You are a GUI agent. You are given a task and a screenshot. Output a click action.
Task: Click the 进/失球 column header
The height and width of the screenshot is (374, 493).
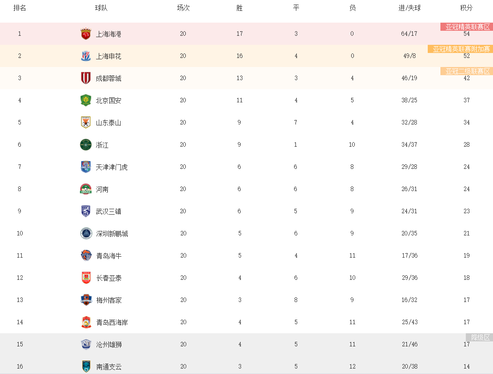click(409, 8)
